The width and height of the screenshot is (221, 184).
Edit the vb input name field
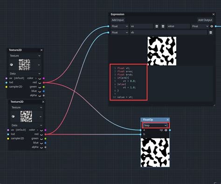169,33
